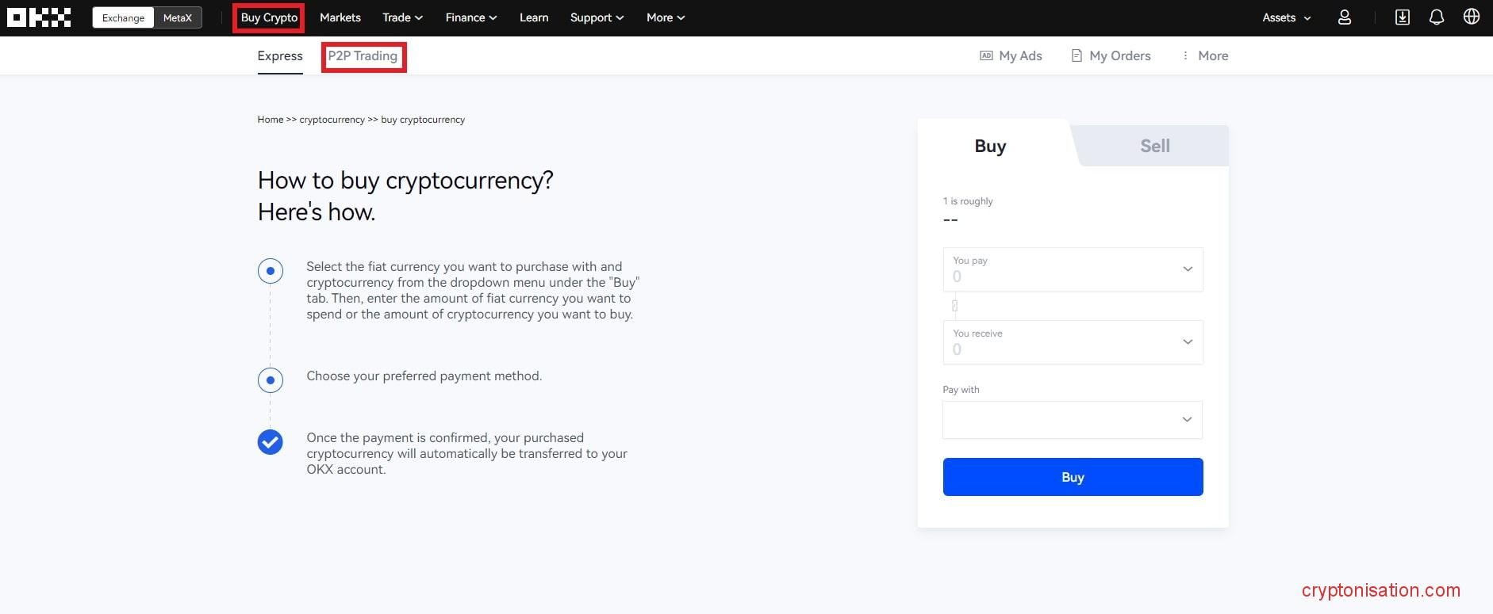Switch to Exchange mode
This screenshot has height=614, width=1493.
123,17
